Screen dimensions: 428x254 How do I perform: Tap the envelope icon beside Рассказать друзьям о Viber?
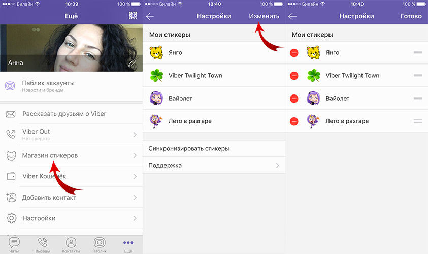click(11, 114)
